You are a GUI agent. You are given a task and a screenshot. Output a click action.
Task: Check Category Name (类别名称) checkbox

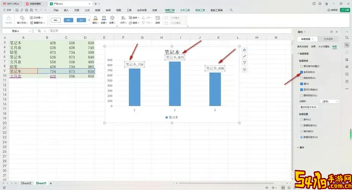302,78
